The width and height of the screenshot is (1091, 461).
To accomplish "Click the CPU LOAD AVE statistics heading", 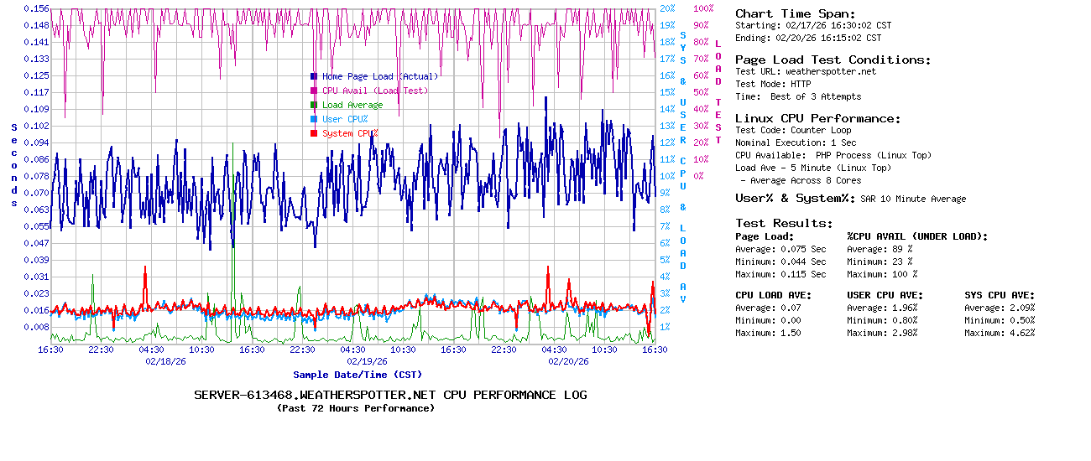I will (774, 295).
